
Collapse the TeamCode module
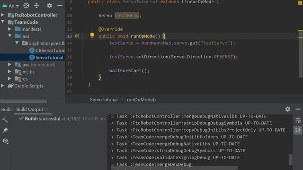pyautogui.click(x=3, y=22)
